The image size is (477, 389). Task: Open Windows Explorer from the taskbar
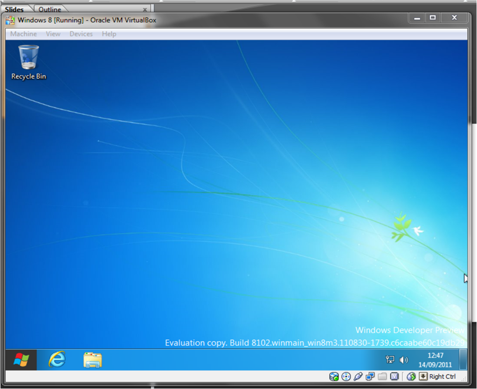tap(92, 360)
